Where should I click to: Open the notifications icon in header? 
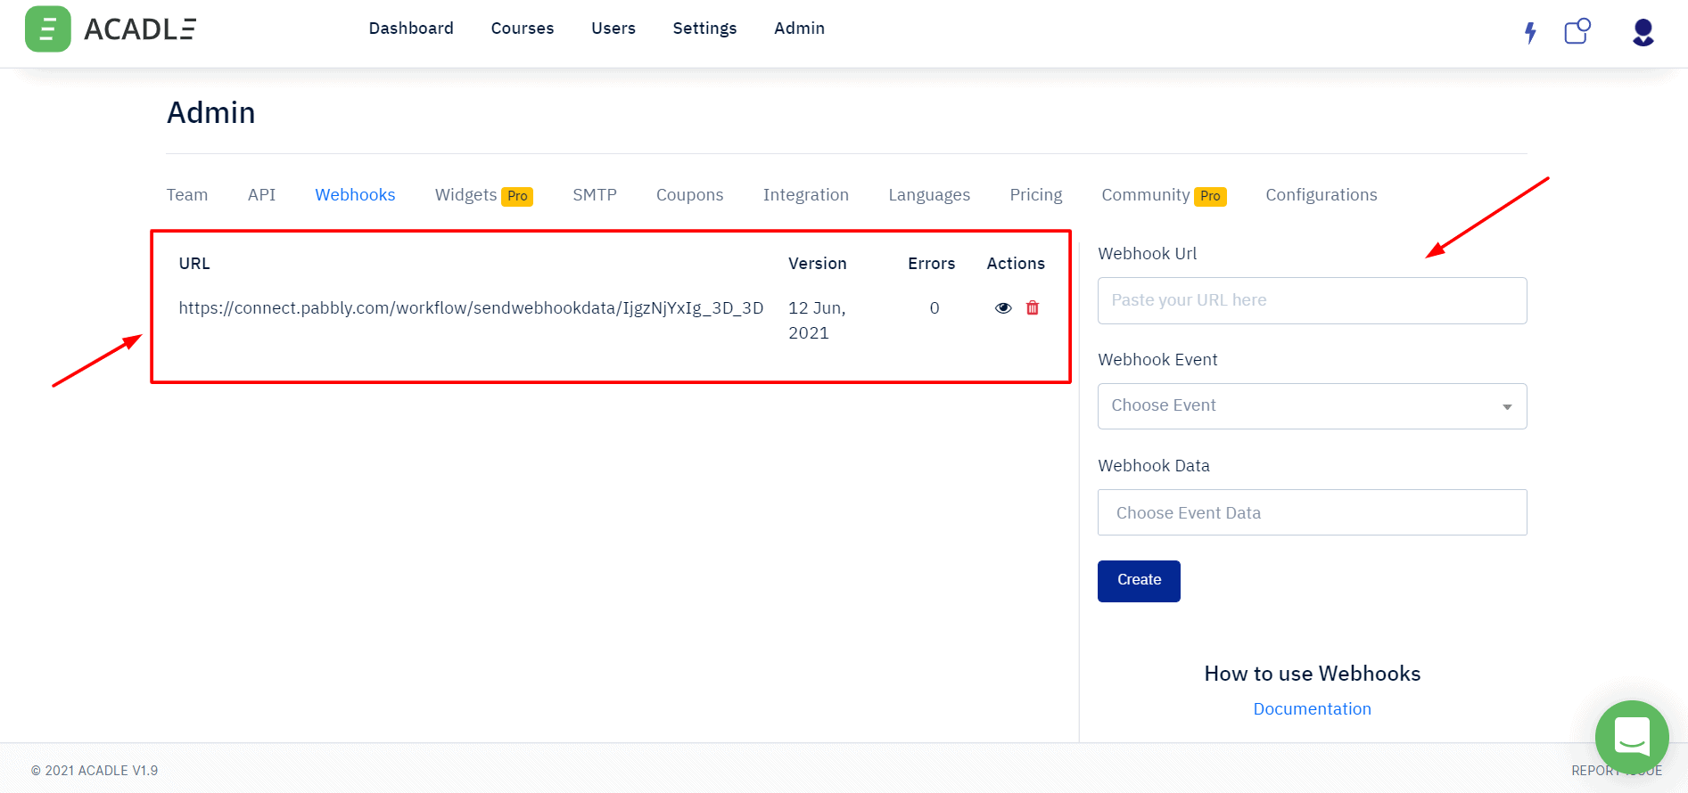1577,32
